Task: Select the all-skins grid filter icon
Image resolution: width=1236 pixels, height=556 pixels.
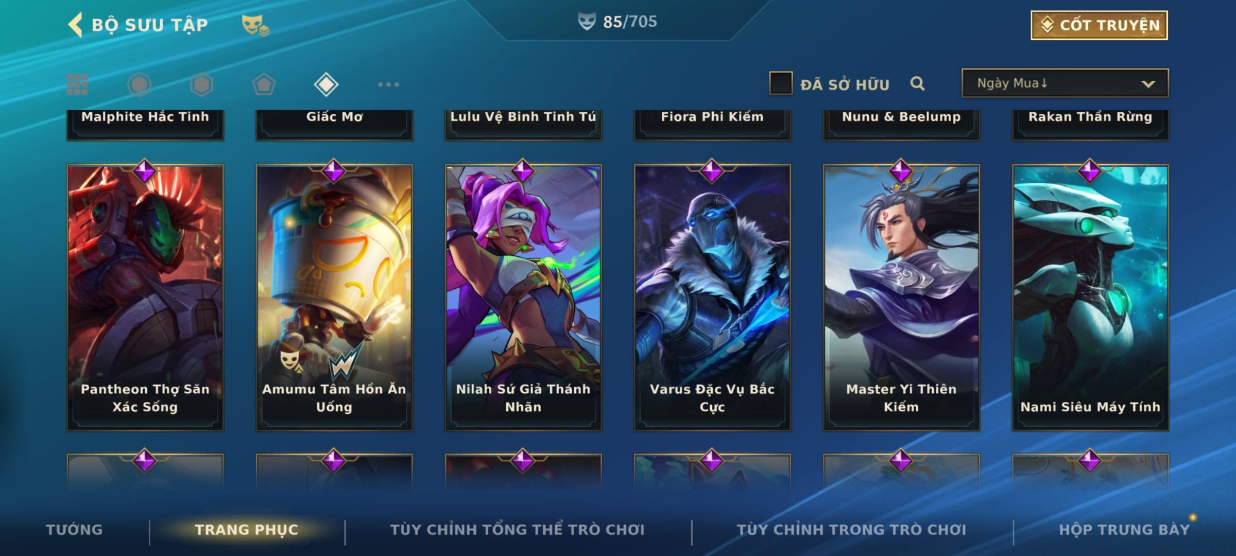Action: [77, 84]
